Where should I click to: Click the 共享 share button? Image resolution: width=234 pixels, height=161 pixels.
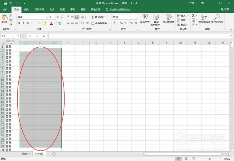[x=225, y=9]
